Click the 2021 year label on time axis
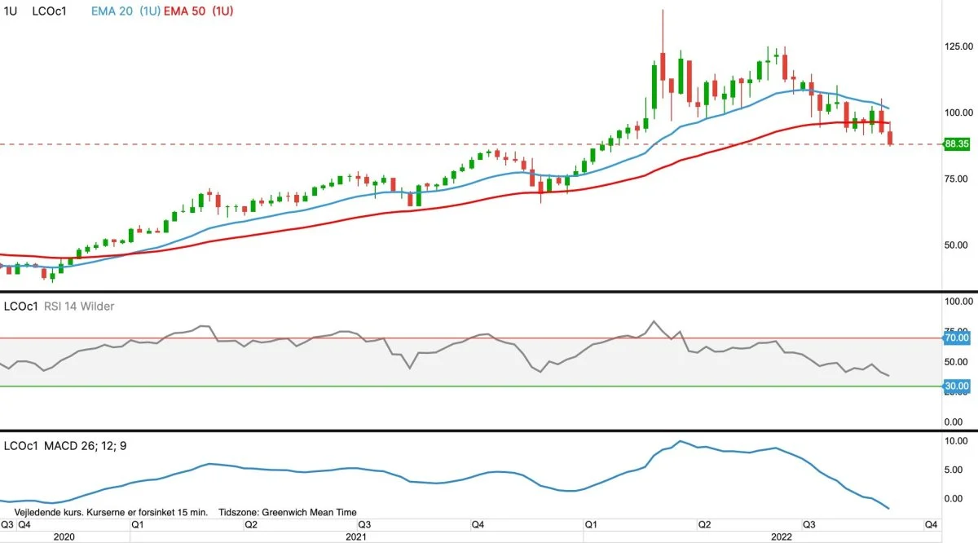The height and width of the screenshot is (543, 978). pyautogui.click(x=355, y=536)
